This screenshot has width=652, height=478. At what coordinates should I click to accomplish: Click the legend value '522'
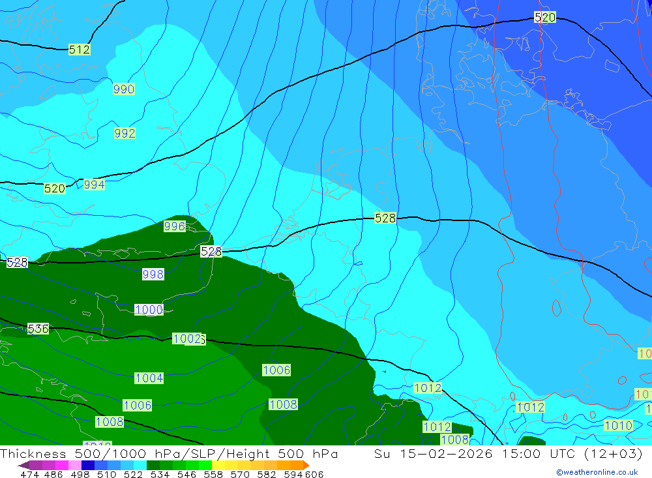pos(133,474)
